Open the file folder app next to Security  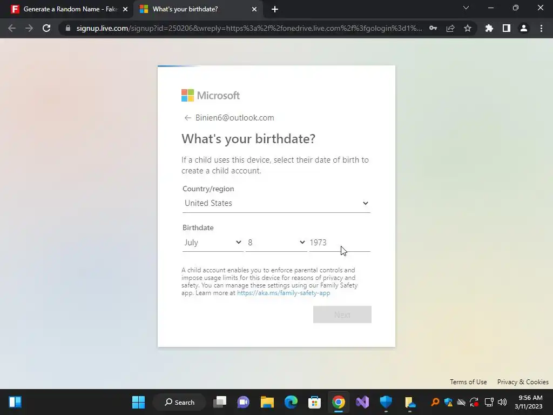[410, 402]
